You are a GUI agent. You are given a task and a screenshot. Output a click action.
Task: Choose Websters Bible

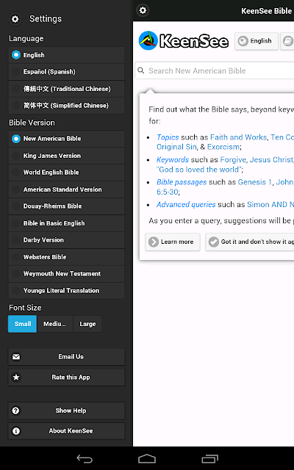[66, 257]
